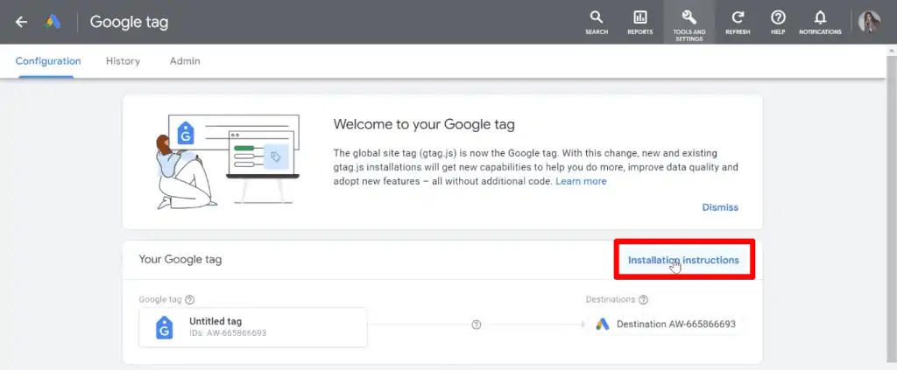
Task: Go back using the left arrow icon
Action: tap(21, 22)
